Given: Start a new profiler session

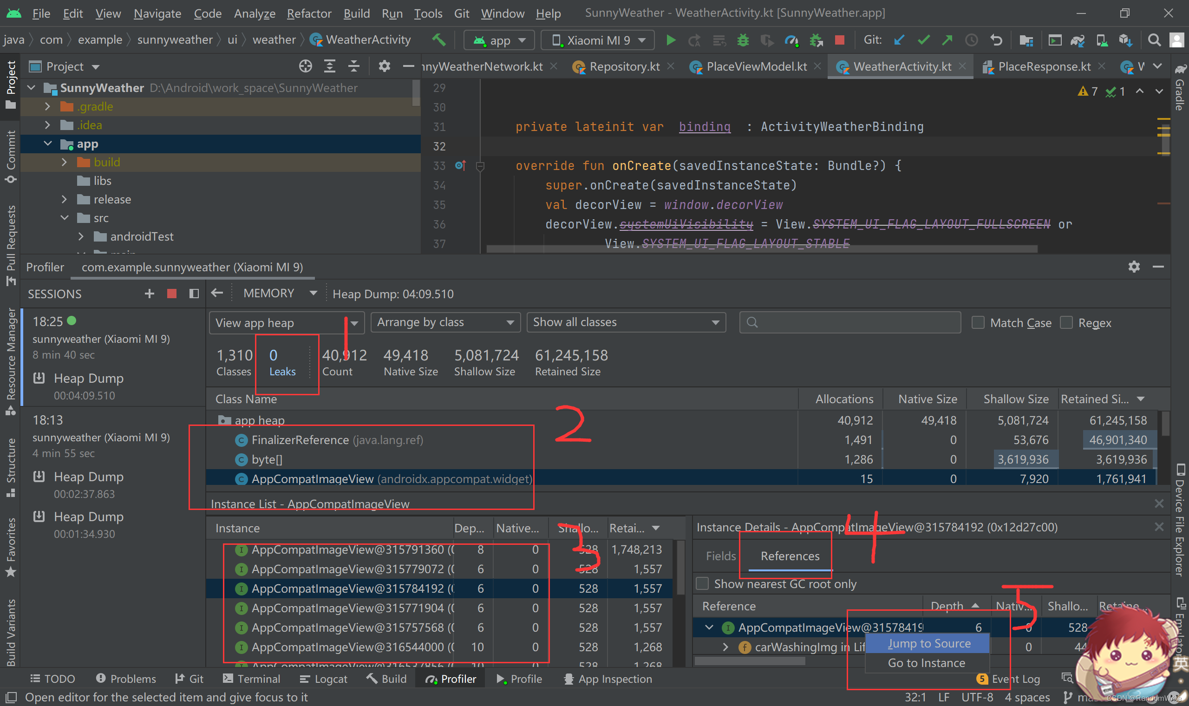Looking at the screenshot, I should coord(150,294).
